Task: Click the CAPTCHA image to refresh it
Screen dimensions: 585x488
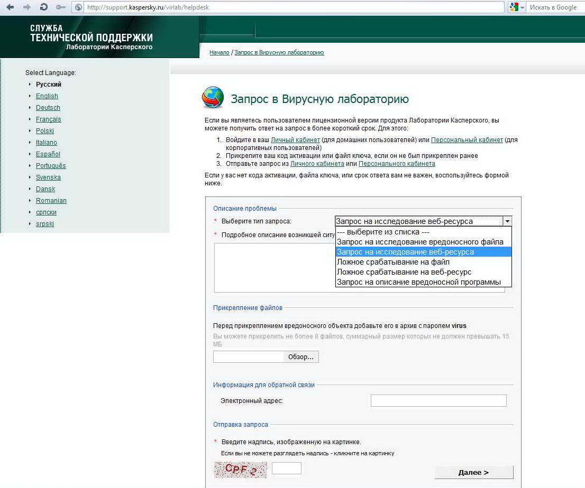Action: point(241,470)
